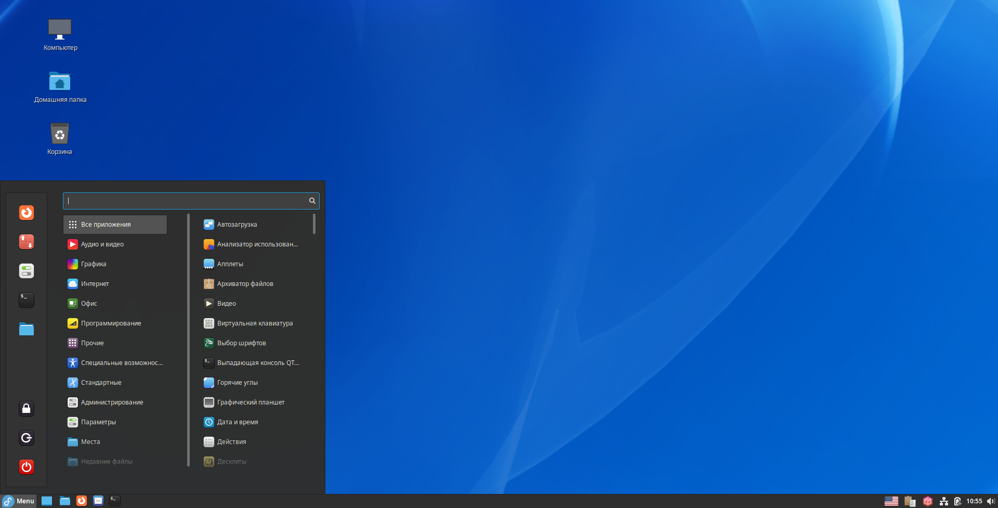Image resolution: width=998 pixels, height=508 pixels.
Task: Select the Интернет category
Action: (x=95, y=284)
